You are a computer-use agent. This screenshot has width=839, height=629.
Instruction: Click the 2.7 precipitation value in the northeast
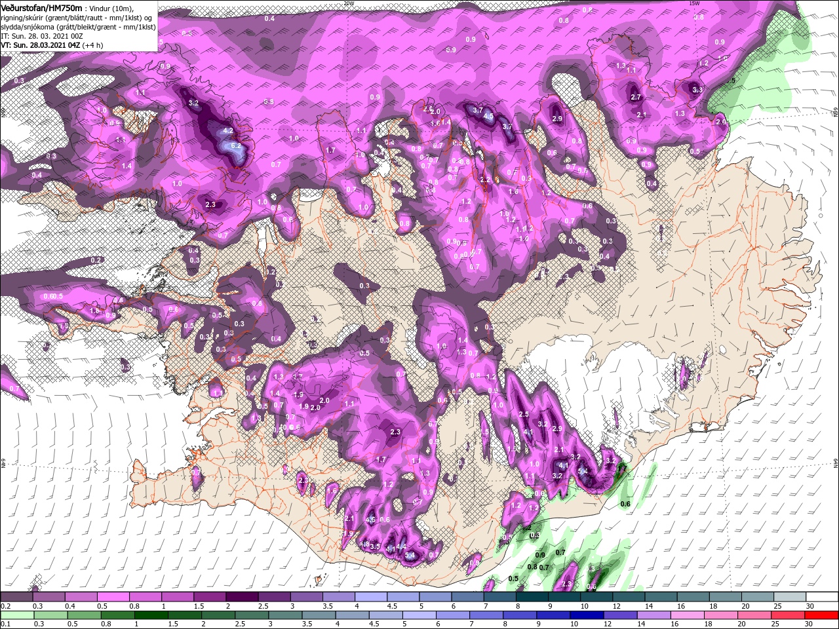click(x=635, y=97)
